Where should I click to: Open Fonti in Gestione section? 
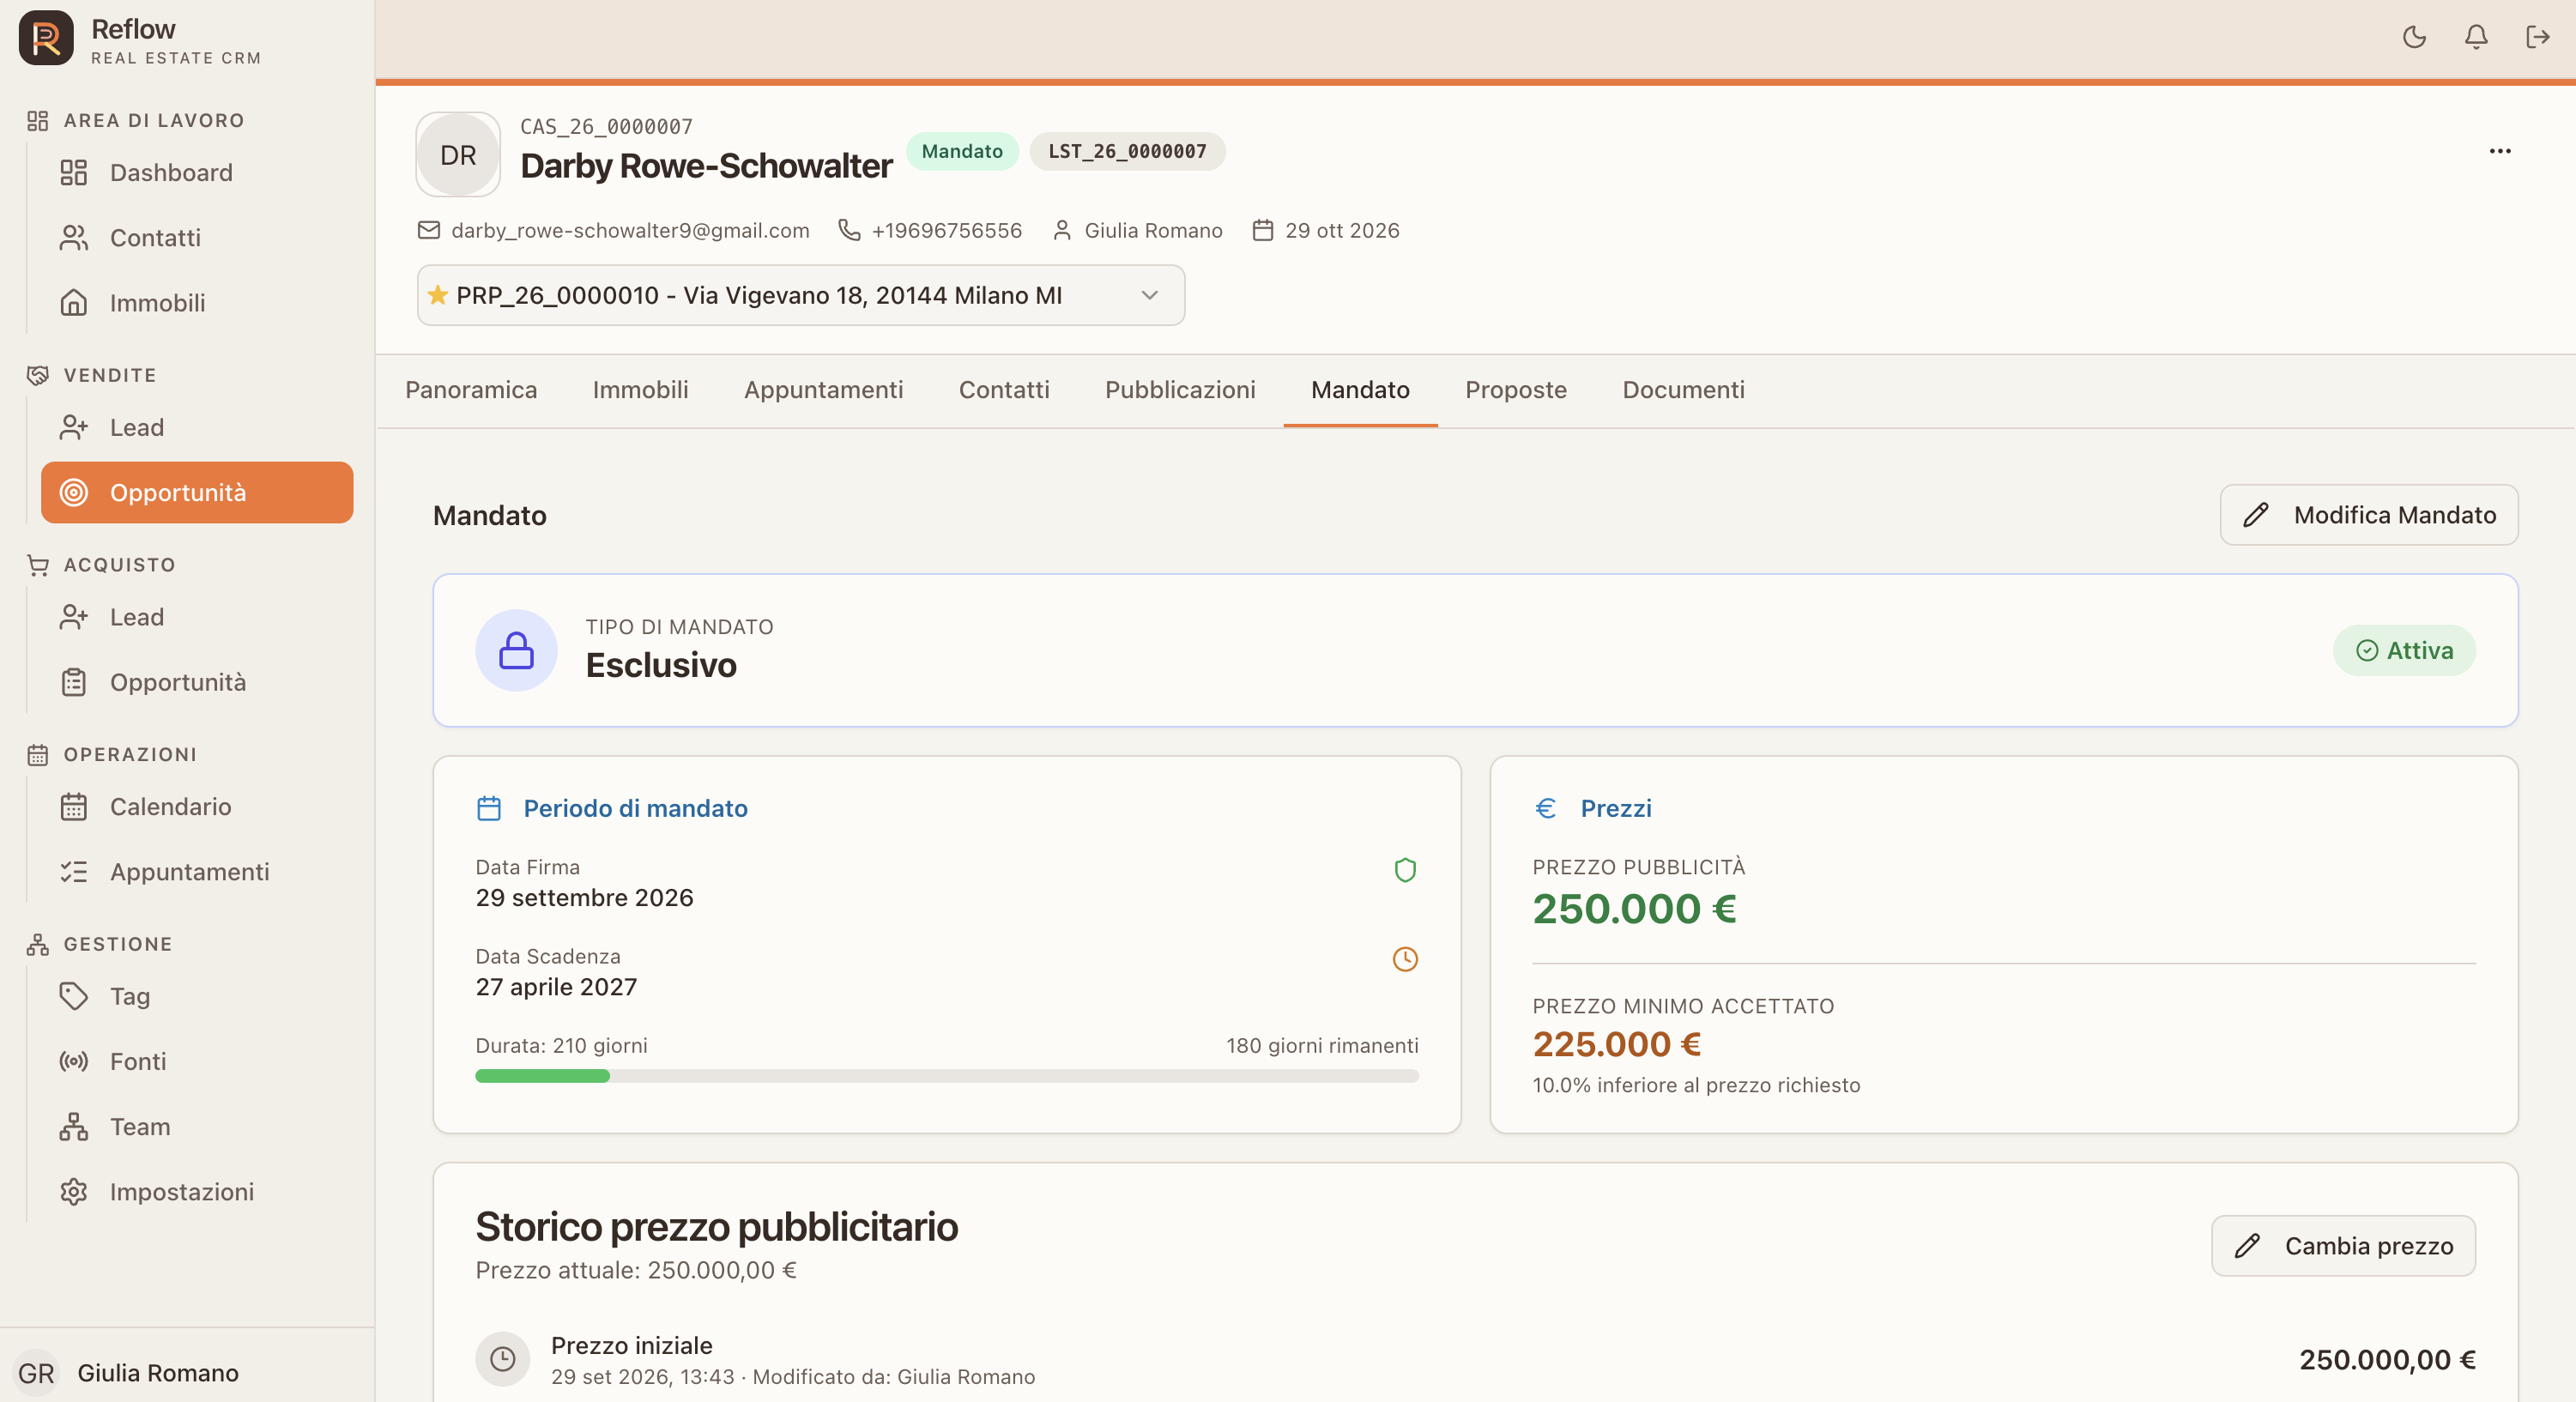[197, 1061]
